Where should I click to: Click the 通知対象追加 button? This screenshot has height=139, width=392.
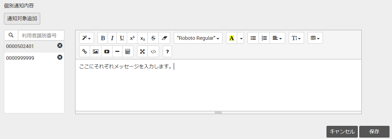click(22, 18)
